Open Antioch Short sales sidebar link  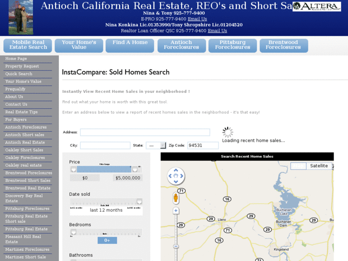pos(24,135)
